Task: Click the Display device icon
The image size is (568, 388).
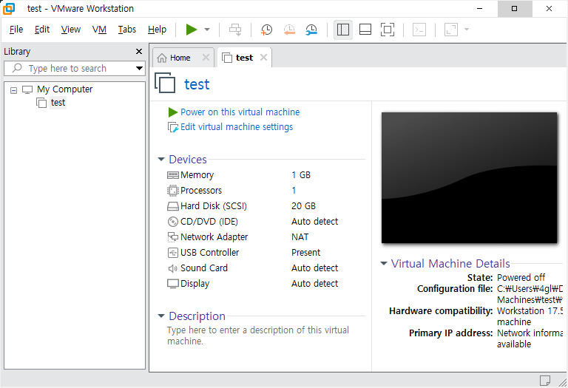Action: pos(173,284)
